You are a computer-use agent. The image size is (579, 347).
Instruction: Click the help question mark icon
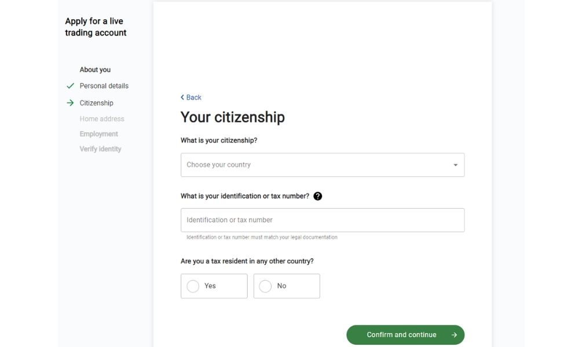(317, 196)
